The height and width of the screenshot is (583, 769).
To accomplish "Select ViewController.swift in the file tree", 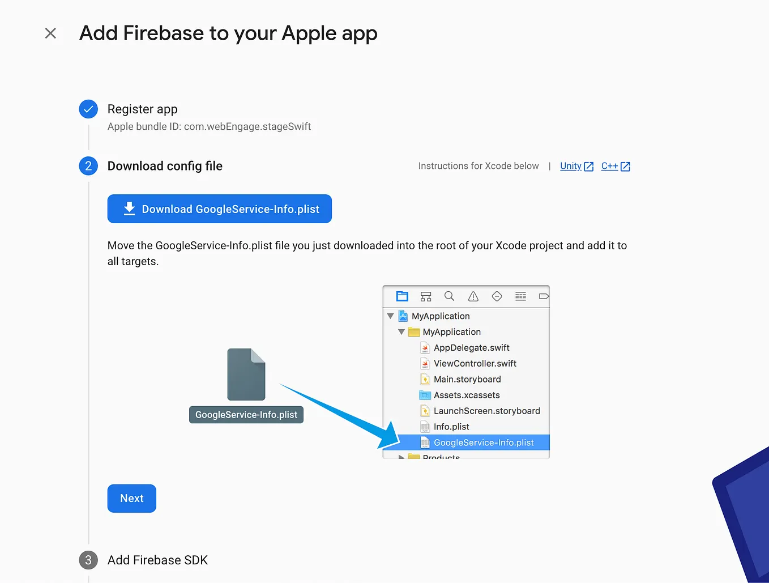I will (467, 364).
